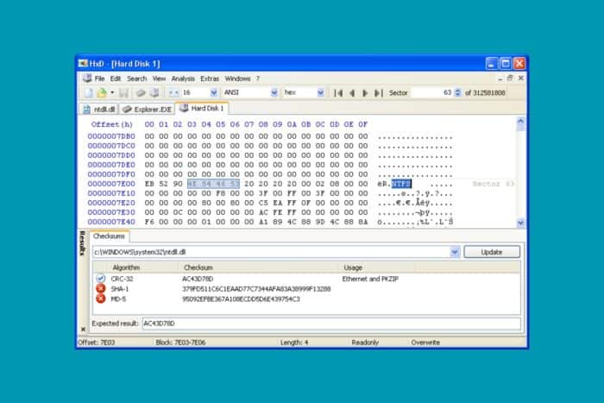Click the Open file toolbar icon
This screenshot has width=604, height=403.
(102, 92)
